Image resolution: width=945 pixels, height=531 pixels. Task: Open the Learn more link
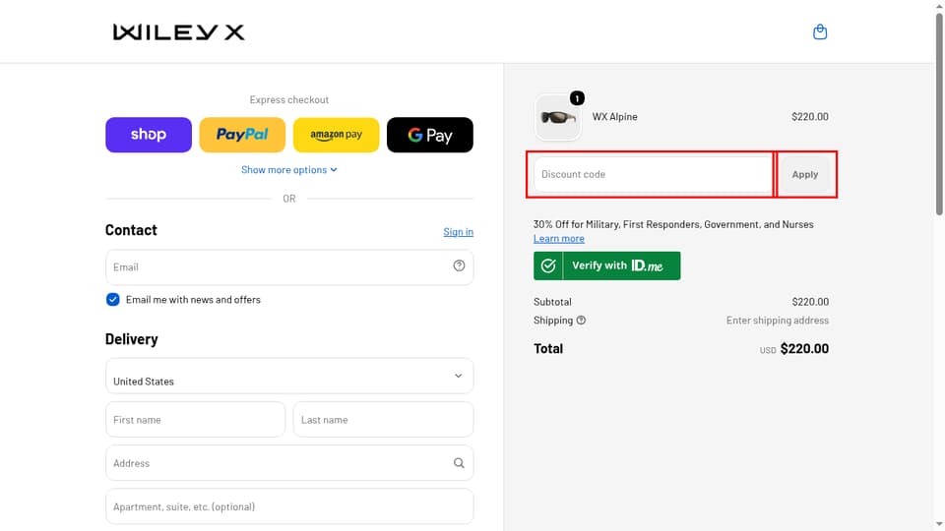coord(559,238)
